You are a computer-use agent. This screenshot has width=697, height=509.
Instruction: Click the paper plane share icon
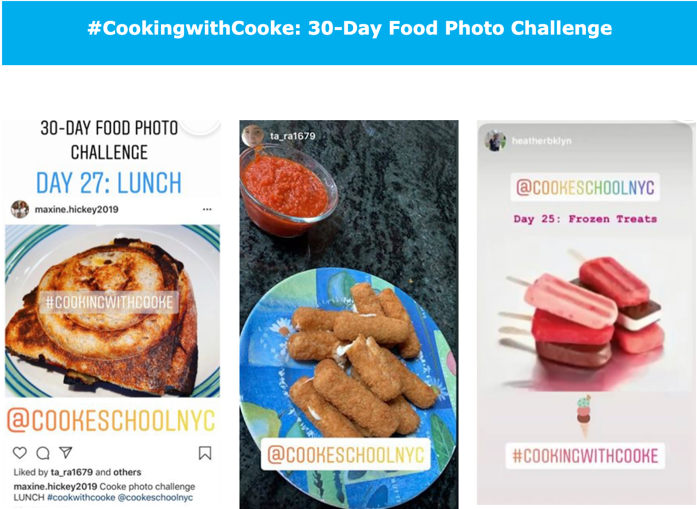click(x=66, y=452)
